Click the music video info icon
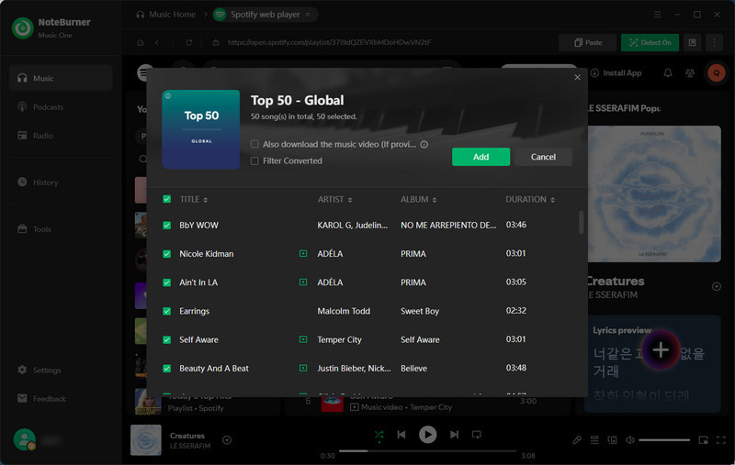The width and height of the screenshot is (735, 465). (424, 145)
